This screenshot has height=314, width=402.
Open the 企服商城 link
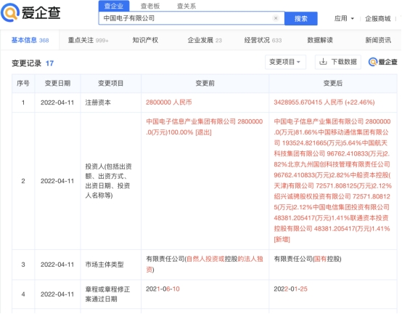(378, 18)
